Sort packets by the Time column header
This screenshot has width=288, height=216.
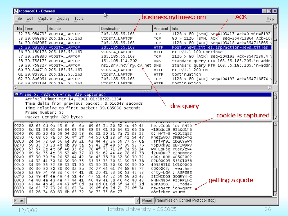(36, 28)
